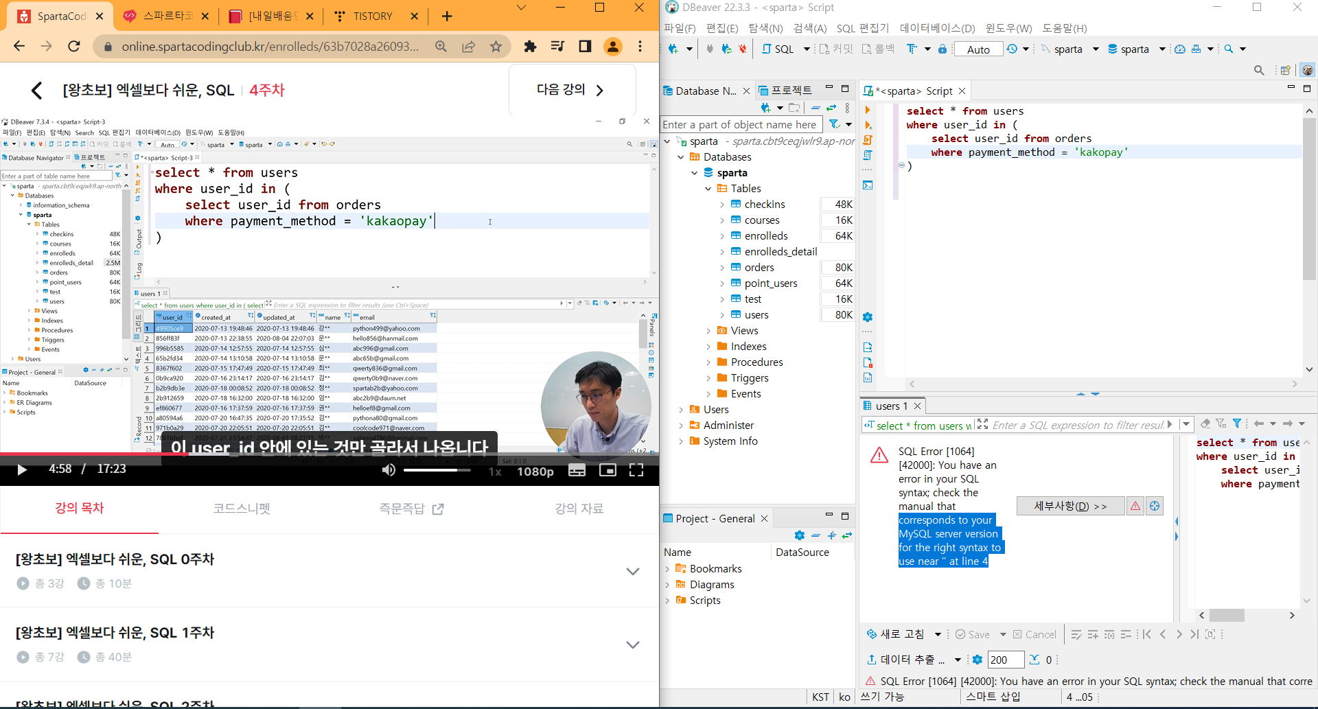The width and height of the screenshot is (1318, 709).
Task: Click the reconnect icon in DBeaver toolbar
Action: [726, 49]
